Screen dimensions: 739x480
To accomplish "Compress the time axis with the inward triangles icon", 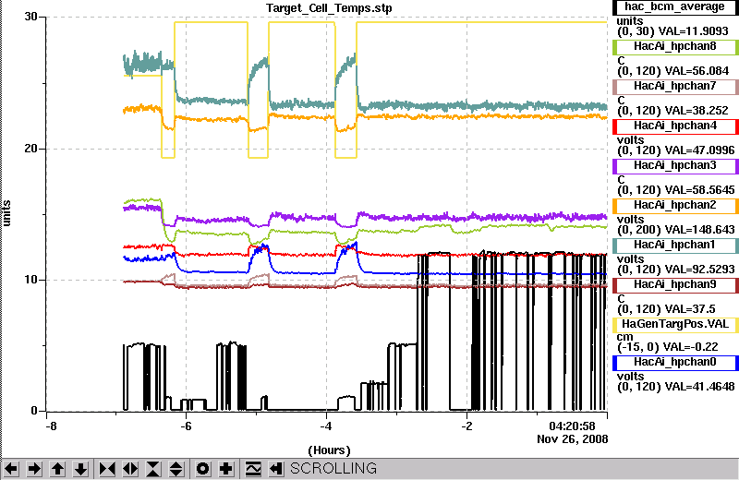I will click(x=107, y=469).
